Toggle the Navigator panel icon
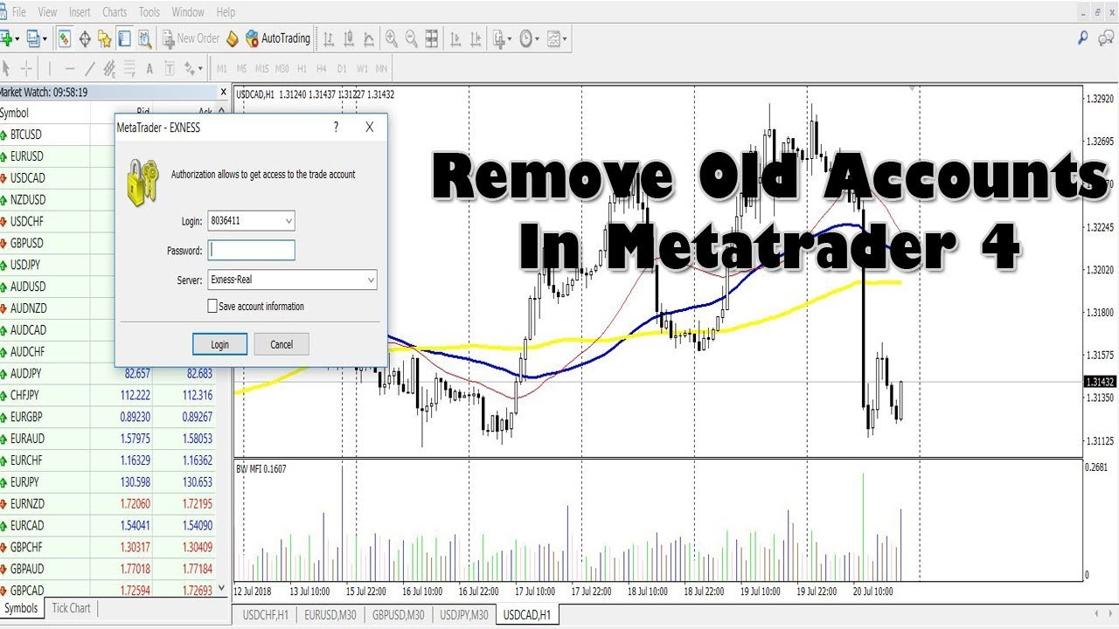This screenshot has width=1119, height=629. coord(104,38)
